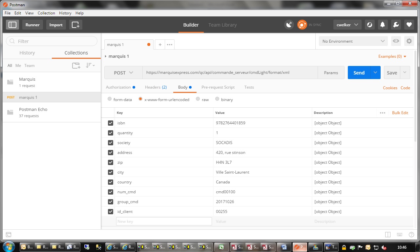Toggle the sidebar panel icon
This screenshot has height=252, width=420.
pos(12,25)
